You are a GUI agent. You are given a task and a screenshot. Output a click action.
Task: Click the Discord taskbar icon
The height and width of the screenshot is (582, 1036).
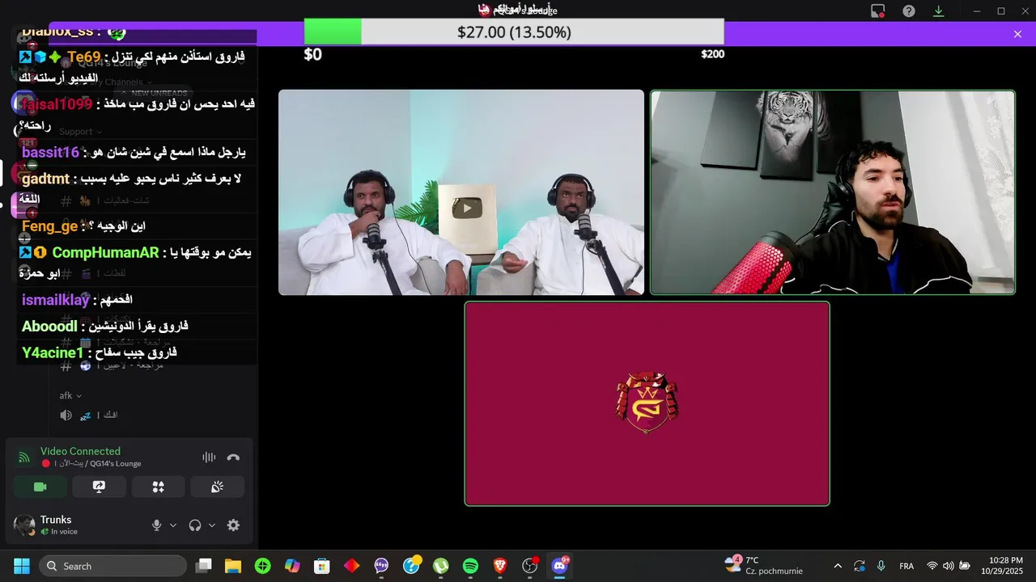click(559, 566)
